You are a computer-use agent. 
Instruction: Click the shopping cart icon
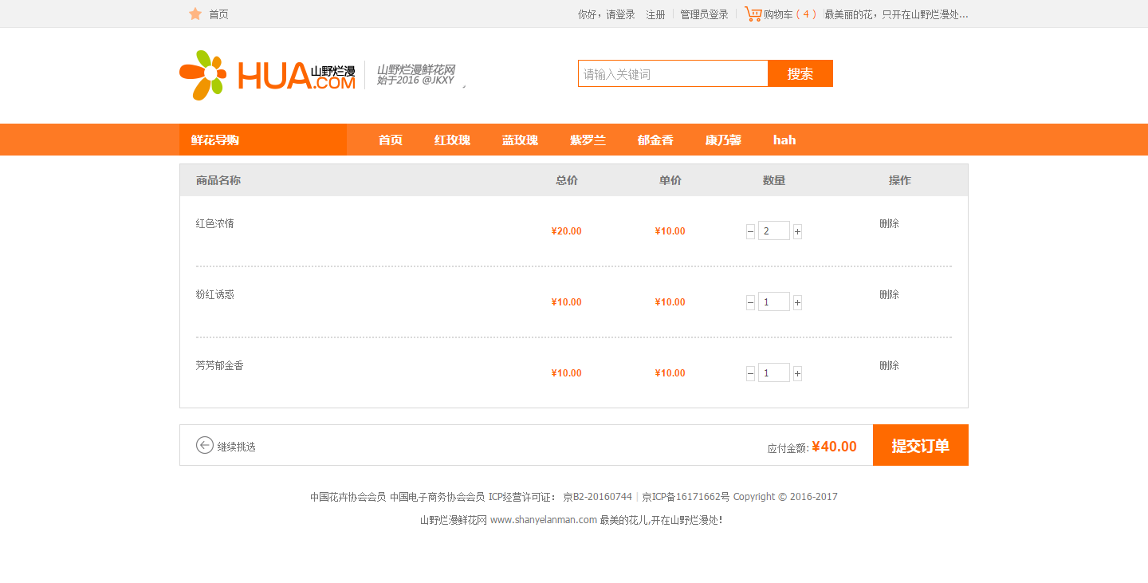coord(753,14)
